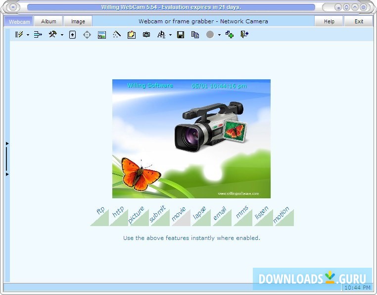Open the hammer and wrench settings icon
Image resolution: width=377 pixels, height=295 pixels.
[52, 35]
